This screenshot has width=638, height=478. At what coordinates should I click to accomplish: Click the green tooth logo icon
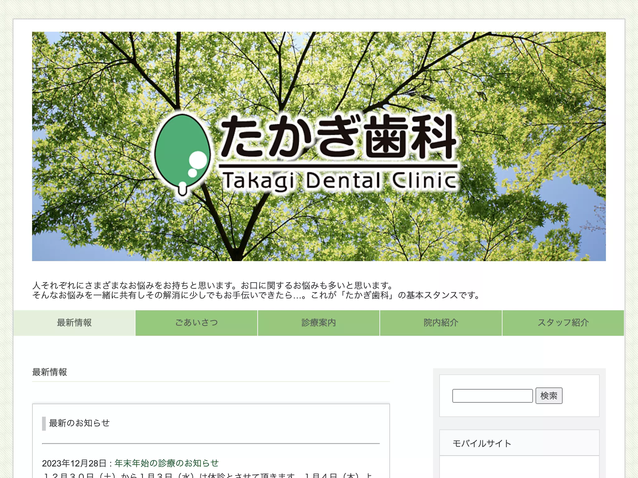tap(183, 155)
